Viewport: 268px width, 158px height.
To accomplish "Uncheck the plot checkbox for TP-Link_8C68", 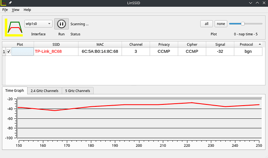I will tap(9, 51).
